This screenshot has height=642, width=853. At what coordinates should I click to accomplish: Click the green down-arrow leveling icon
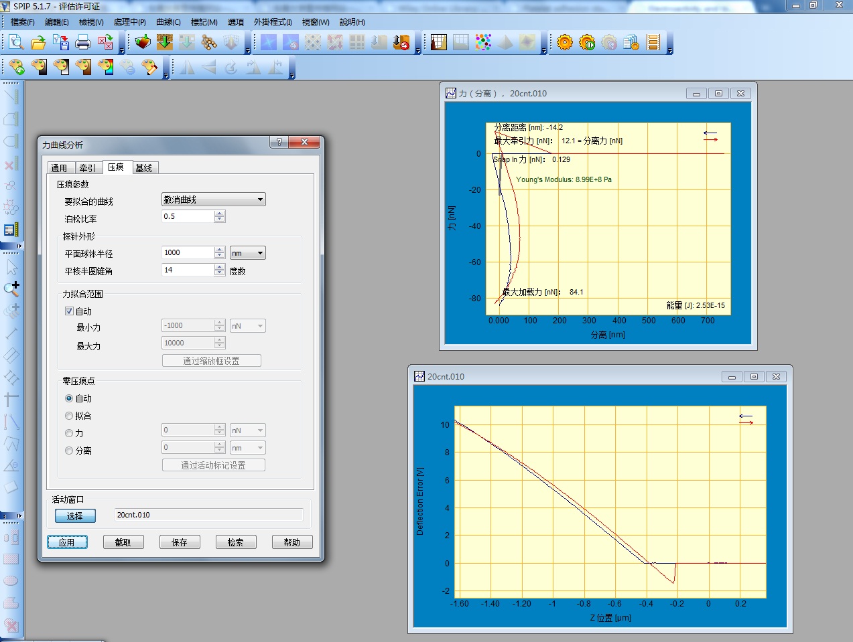(165, 43)
